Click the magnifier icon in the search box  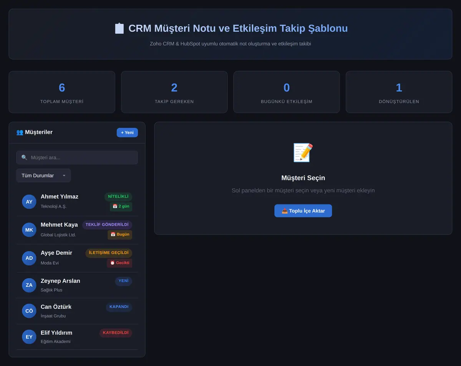tap(24, 157)
